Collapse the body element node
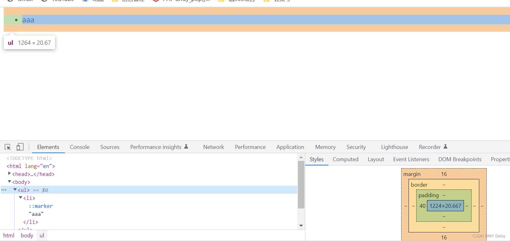This screenshot has height=241, width=510. tap(10, 182)
